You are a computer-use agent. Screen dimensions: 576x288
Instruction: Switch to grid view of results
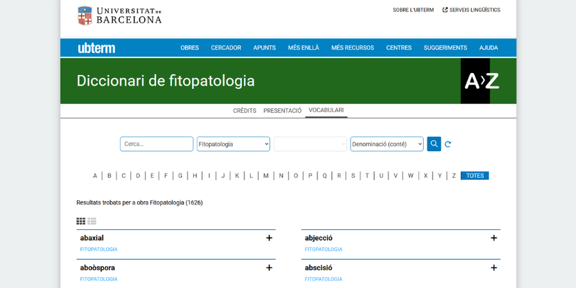coord(81,221)
